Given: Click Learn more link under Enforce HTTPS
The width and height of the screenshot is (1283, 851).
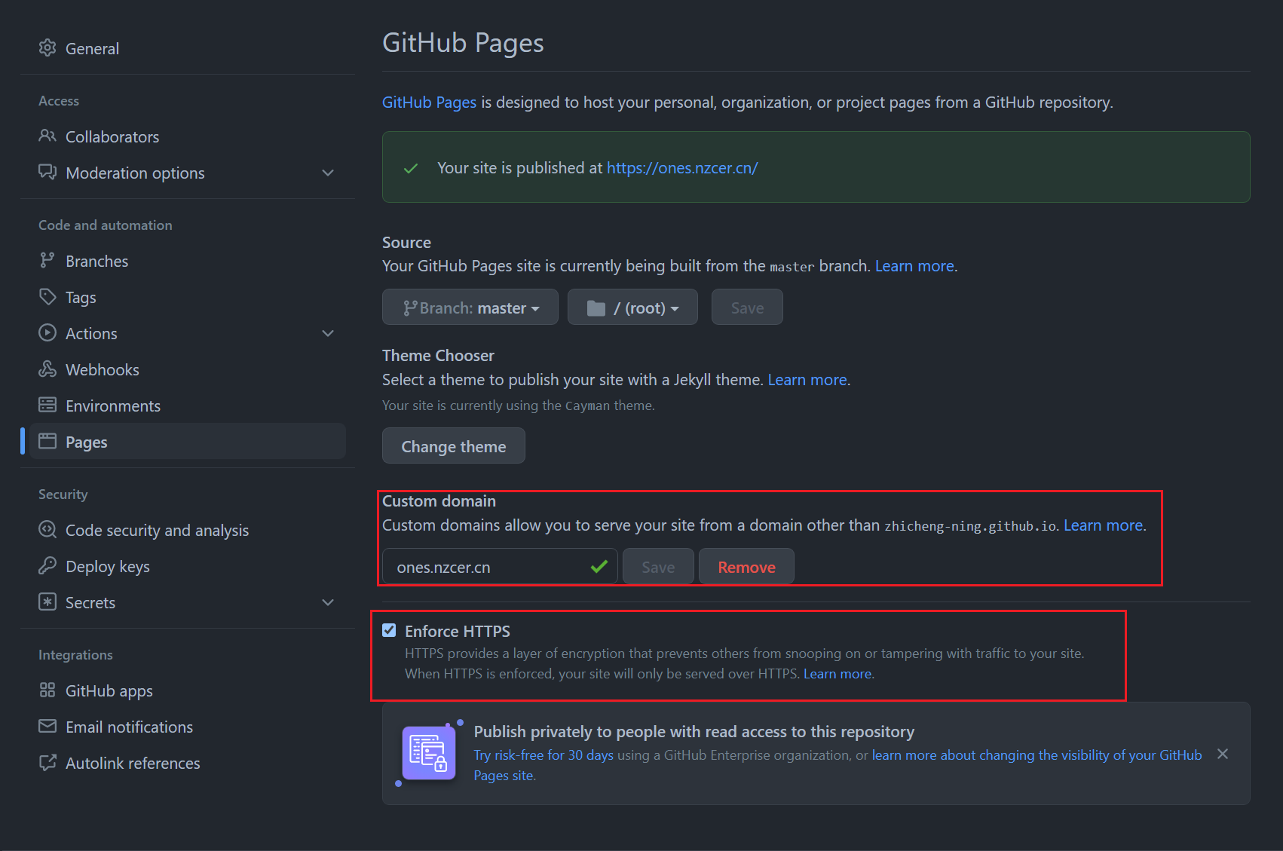Looking at the screenshot, I should [837, 674].
